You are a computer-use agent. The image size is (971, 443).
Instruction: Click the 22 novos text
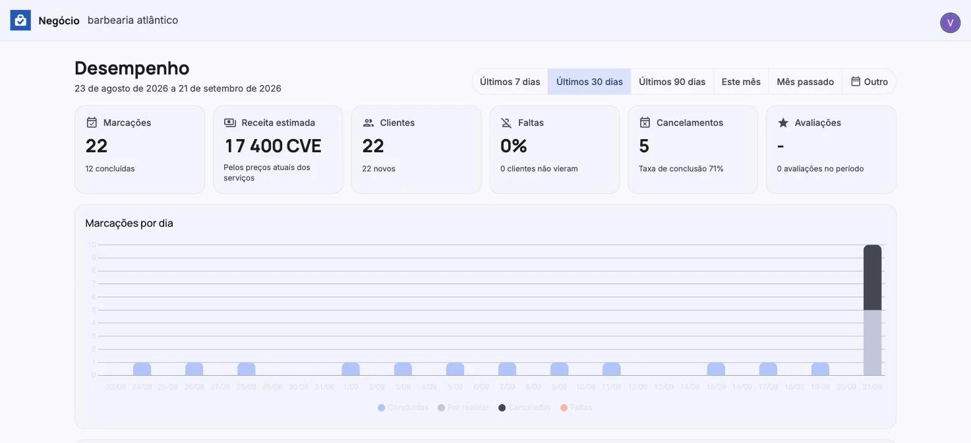coord(378,169)
